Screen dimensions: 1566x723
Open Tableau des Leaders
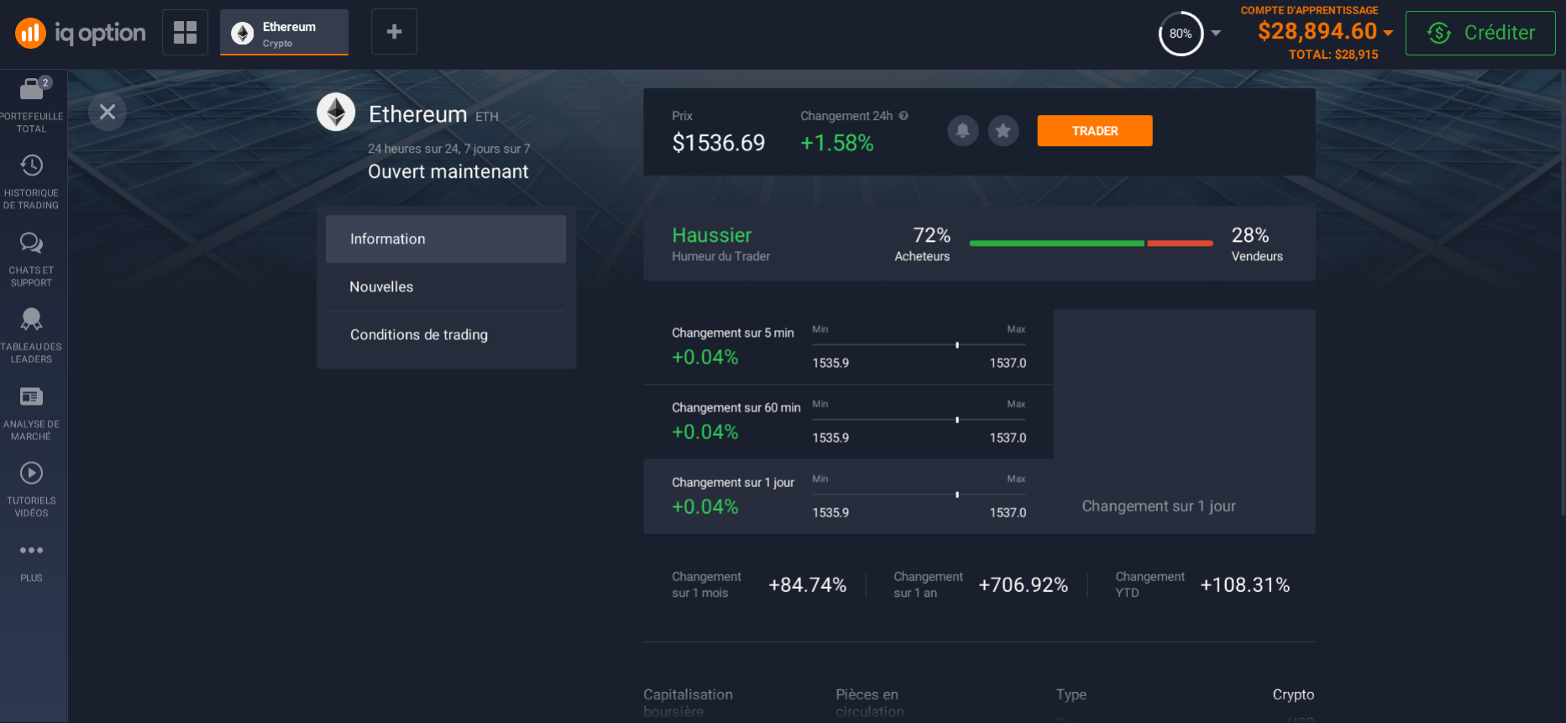click(32, 335)
